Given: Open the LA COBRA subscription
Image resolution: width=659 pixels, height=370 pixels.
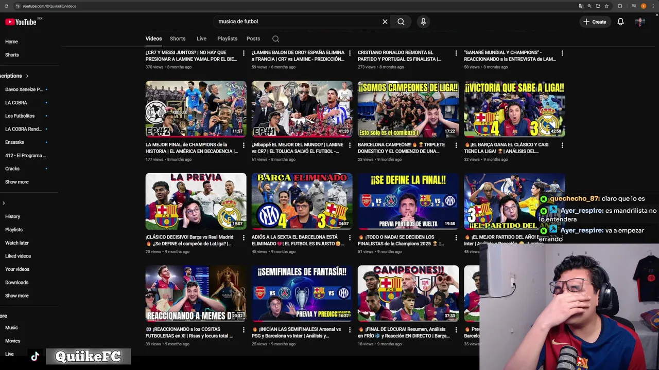Looking at the screenshot, I should click(x=16, y=103).
